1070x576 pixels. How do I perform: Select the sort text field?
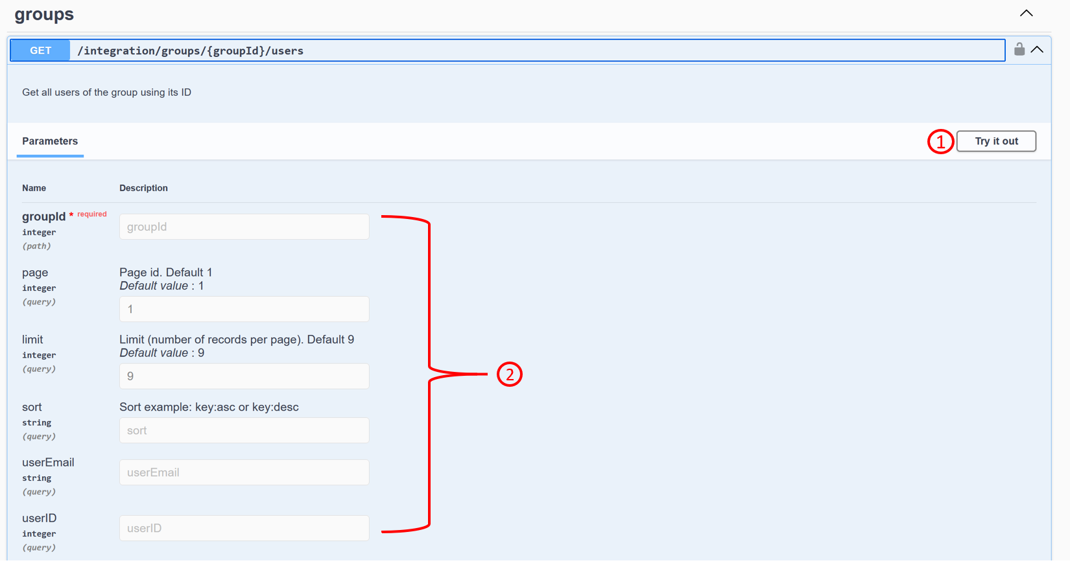(244, 431)
